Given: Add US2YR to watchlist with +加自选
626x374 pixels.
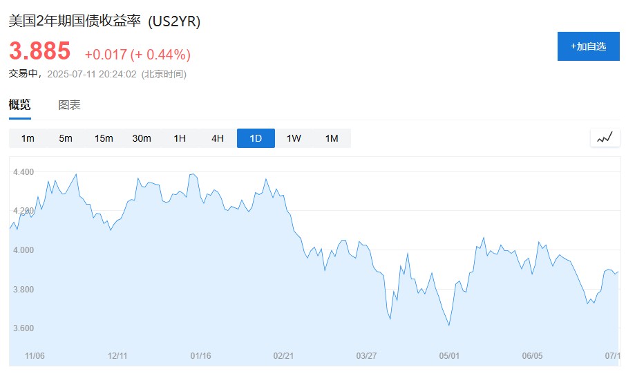Looking at the screenshot, I should [588, 46].
